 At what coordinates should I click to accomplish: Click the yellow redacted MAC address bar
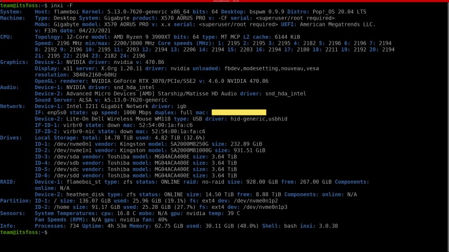click(x=239, y=113)
